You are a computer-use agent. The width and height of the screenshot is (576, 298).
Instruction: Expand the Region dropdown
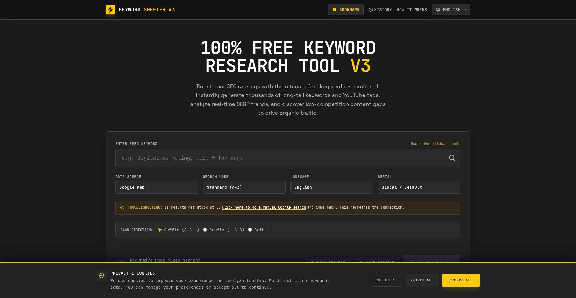pos(419,187)
